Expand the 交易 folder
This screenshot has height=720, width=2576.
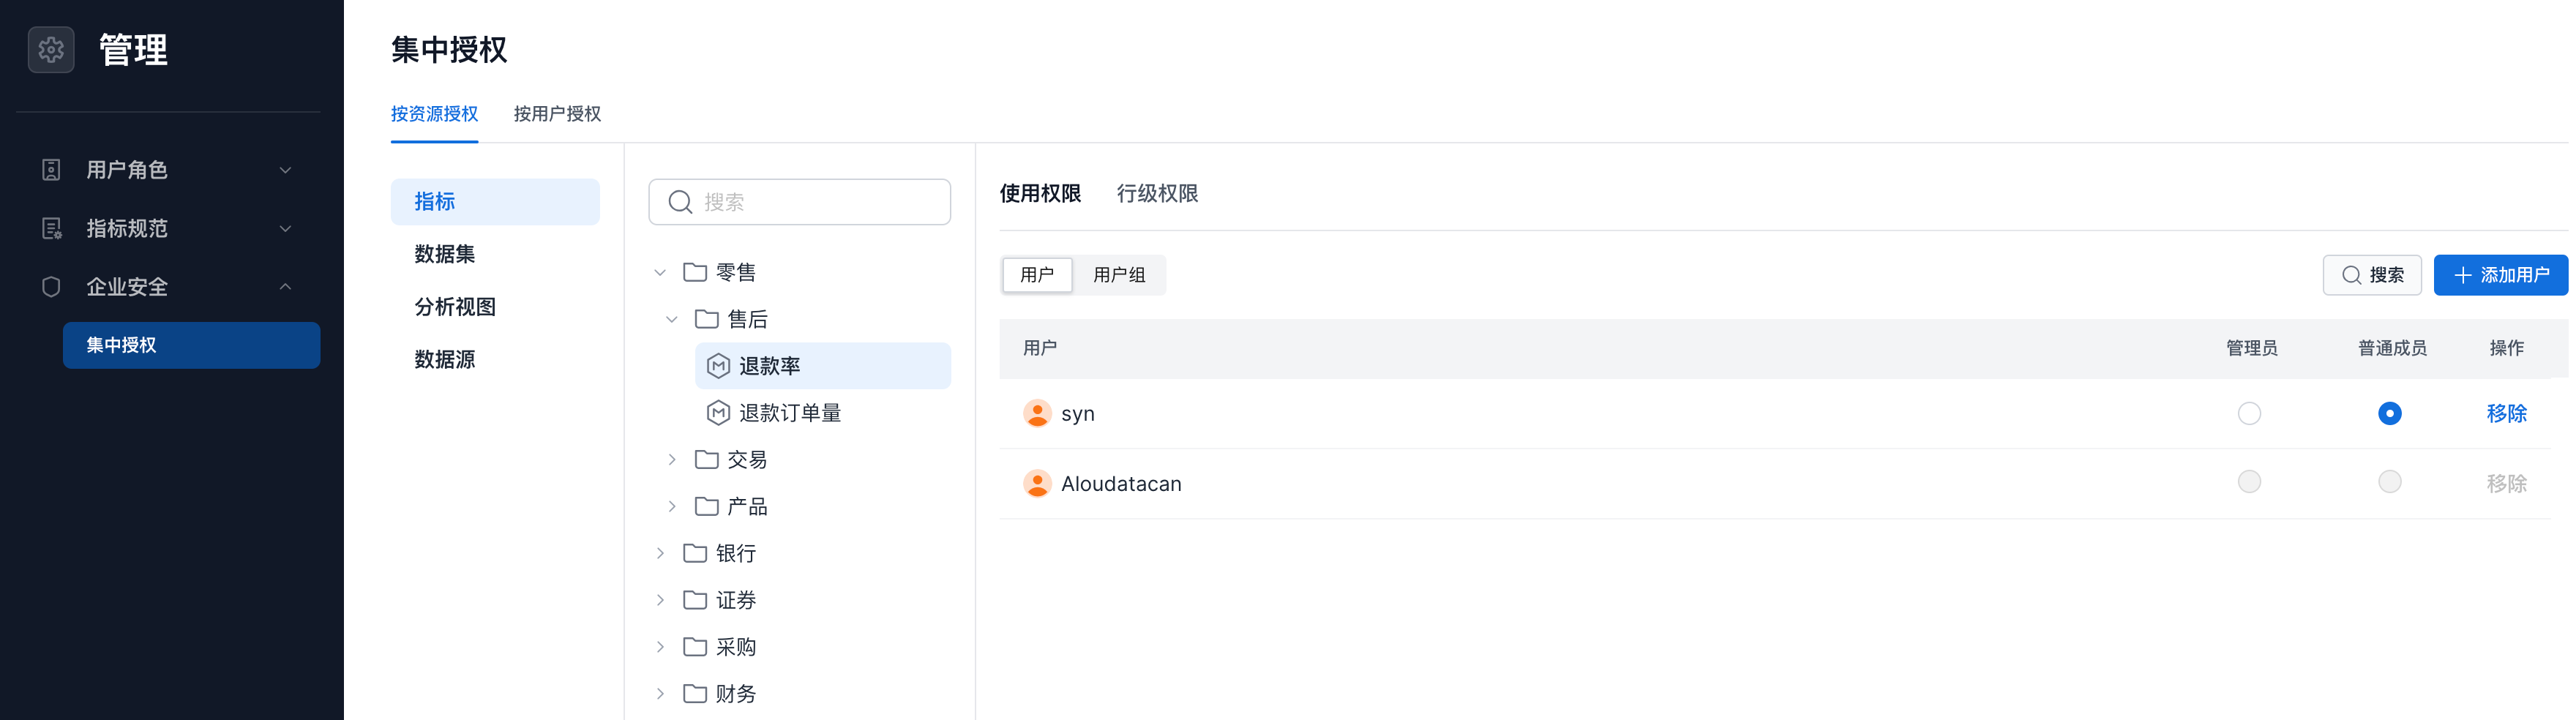(x=672, y=460)
